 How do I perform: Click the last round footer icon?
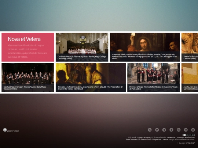click(193, 130)
